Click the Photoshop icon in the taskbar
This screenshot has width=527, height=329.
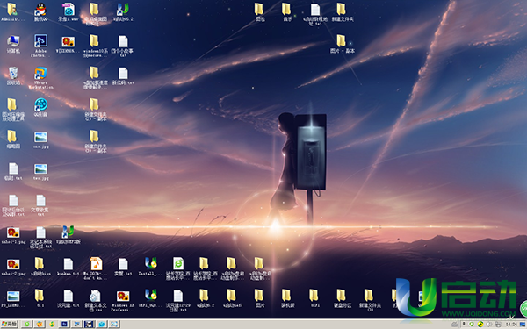coord(64,325)
